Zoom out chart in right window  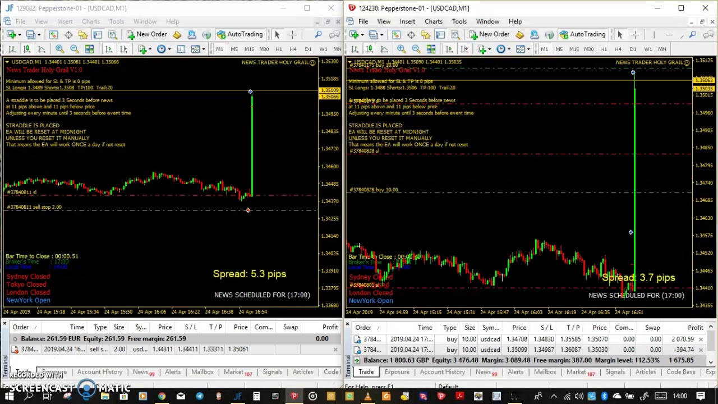416,49
